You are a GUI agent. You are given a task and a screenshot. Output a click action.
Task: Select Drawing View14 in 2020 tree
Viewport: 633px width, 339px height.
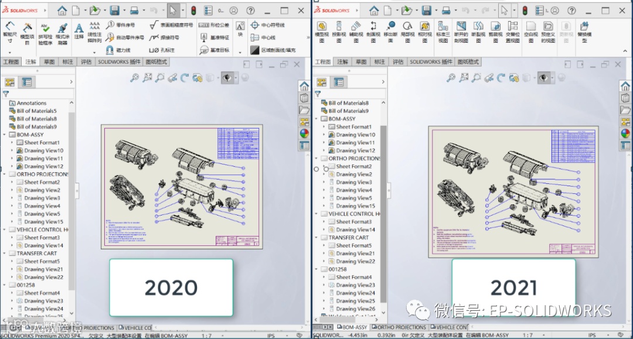pos(40,245)
